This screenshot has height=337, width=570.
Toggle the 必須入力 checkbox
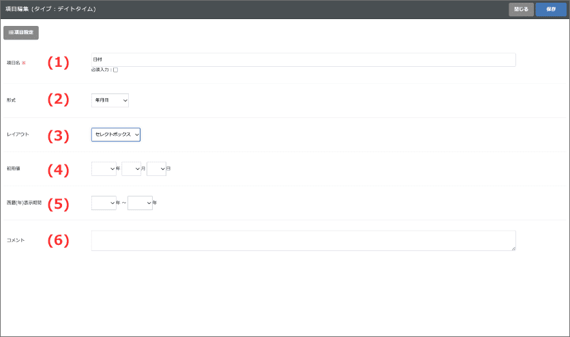click(x=115, y=70)
